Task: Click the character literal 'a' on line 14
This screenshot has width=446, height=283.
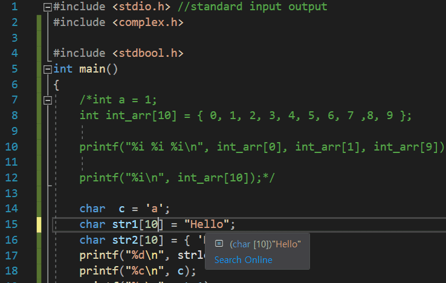Action: tap(155, 209)
